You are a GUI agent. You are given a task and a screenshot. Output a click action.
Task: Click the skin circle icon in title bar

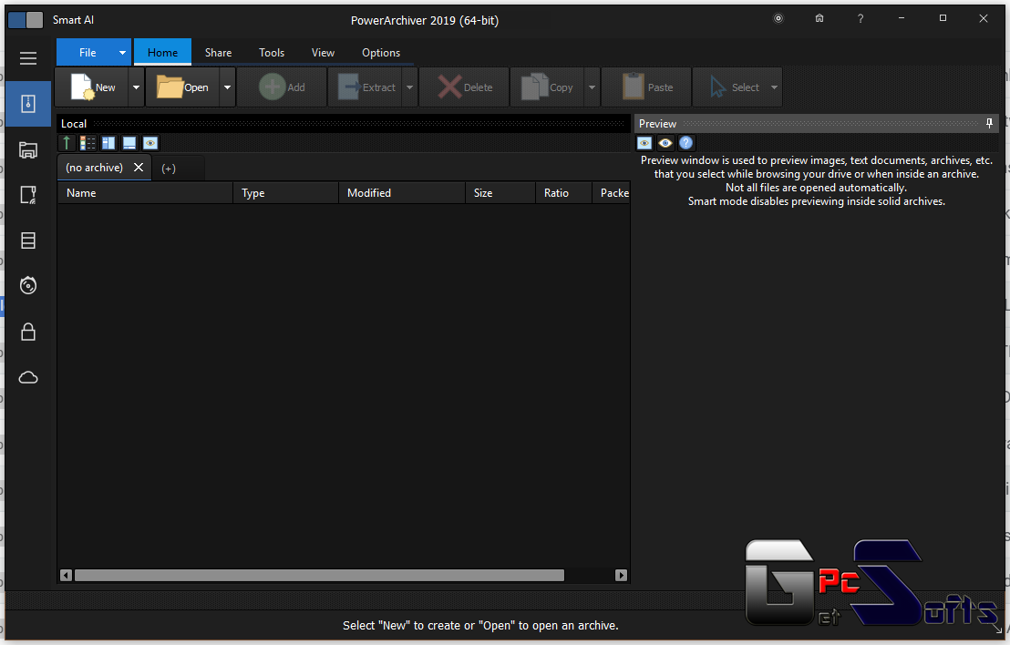778,18
